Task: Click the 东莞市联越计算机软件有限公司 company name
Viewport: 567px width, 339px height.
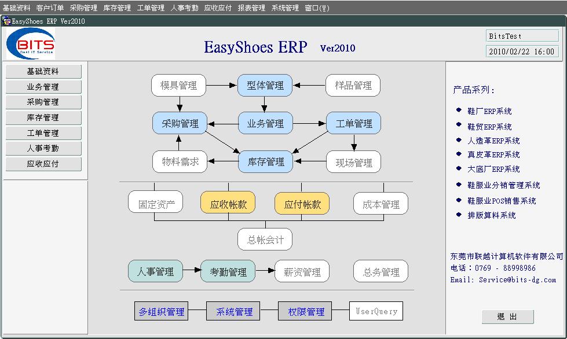Action: tap(507, 256)
